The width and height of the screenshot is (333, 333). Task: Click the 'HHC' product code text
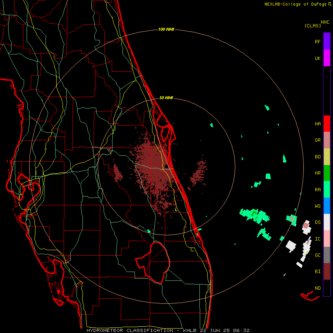pos(325,22)
